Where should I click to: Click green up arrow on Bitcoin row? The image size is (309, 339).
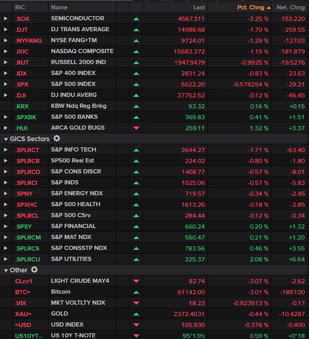pos(136,292)
